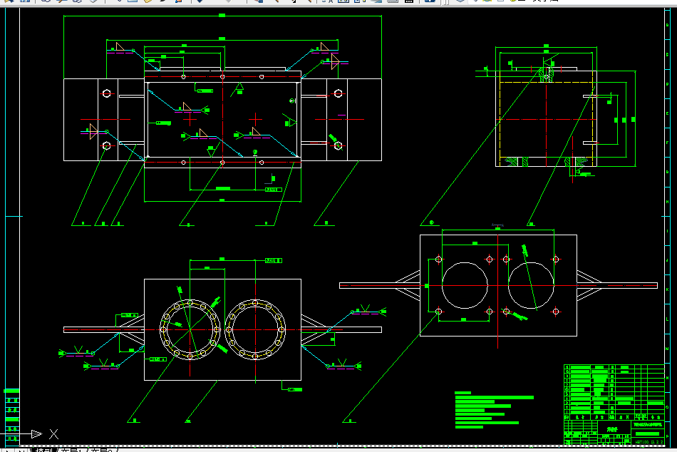Select the green technical notes text block
The height and width of the screenshot is (452, 677).
coord(494,410)
